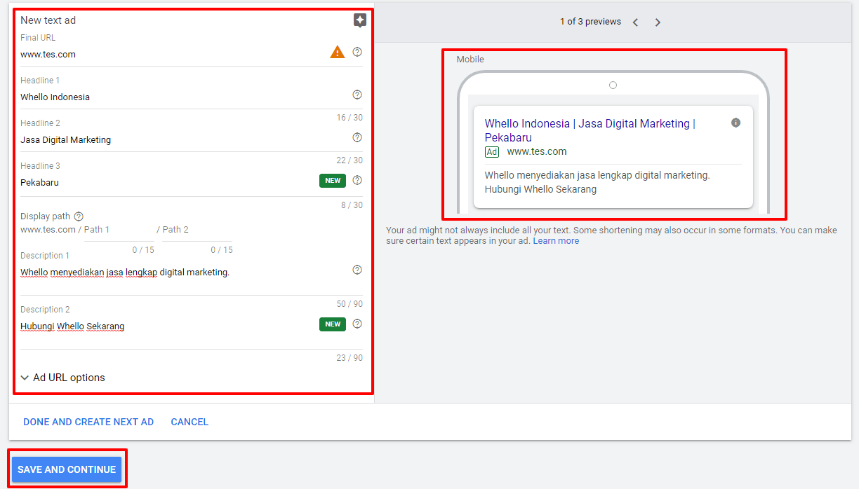Screen dimensions: 859x489
Task: Click help icon for Description 2
Action: [x=357, y=324]
